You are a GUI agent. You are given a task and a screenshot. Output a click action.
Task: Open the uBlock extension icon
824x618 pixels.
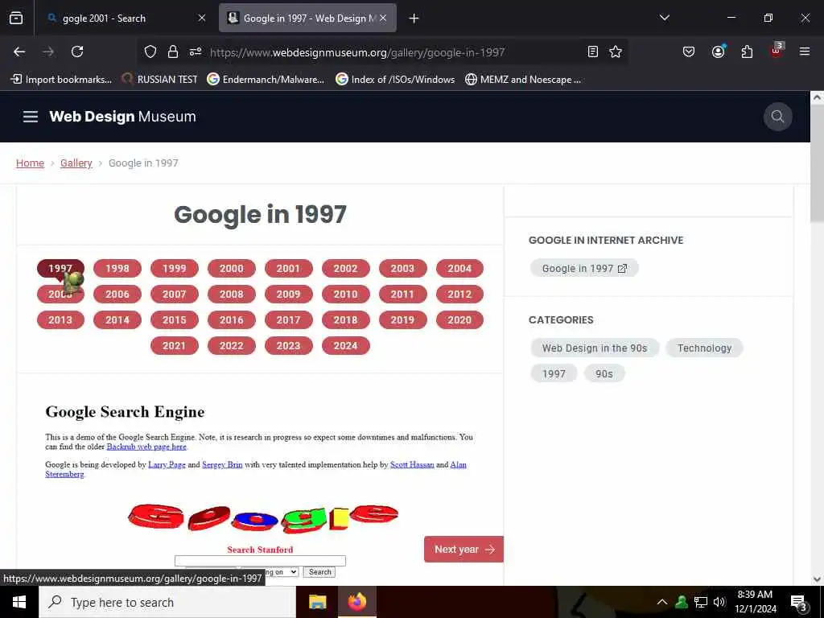pos(777,51)
